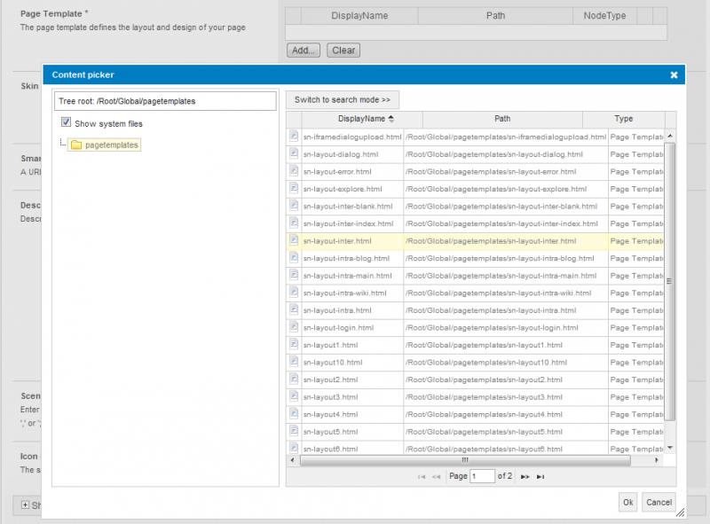The width and height of the screenshot is (710, 524).
Task: Click file icon for sn-layout4.html row
Action: coord(294,413)
